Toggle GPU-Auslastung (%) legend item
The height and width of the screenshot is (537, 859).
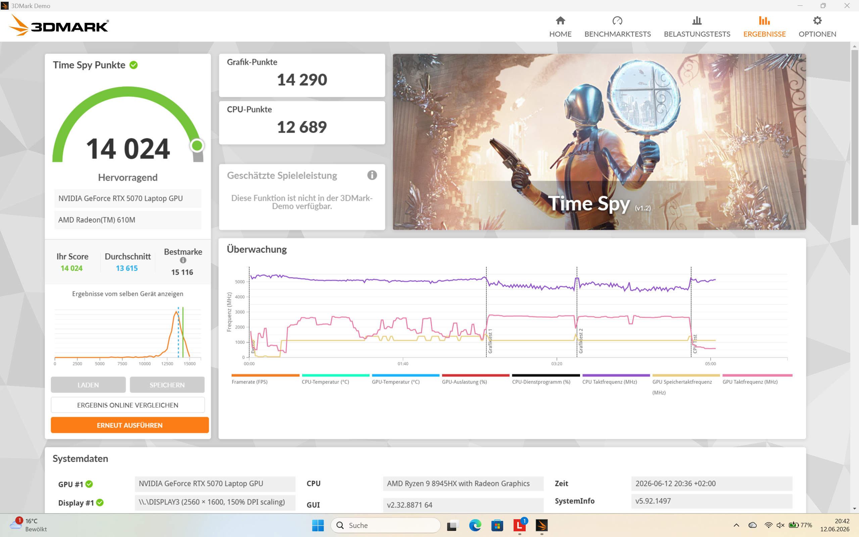(475, 380)
